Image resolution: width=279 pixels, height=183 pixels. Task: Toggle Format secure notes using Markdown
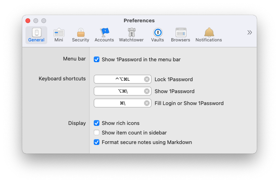97,142
